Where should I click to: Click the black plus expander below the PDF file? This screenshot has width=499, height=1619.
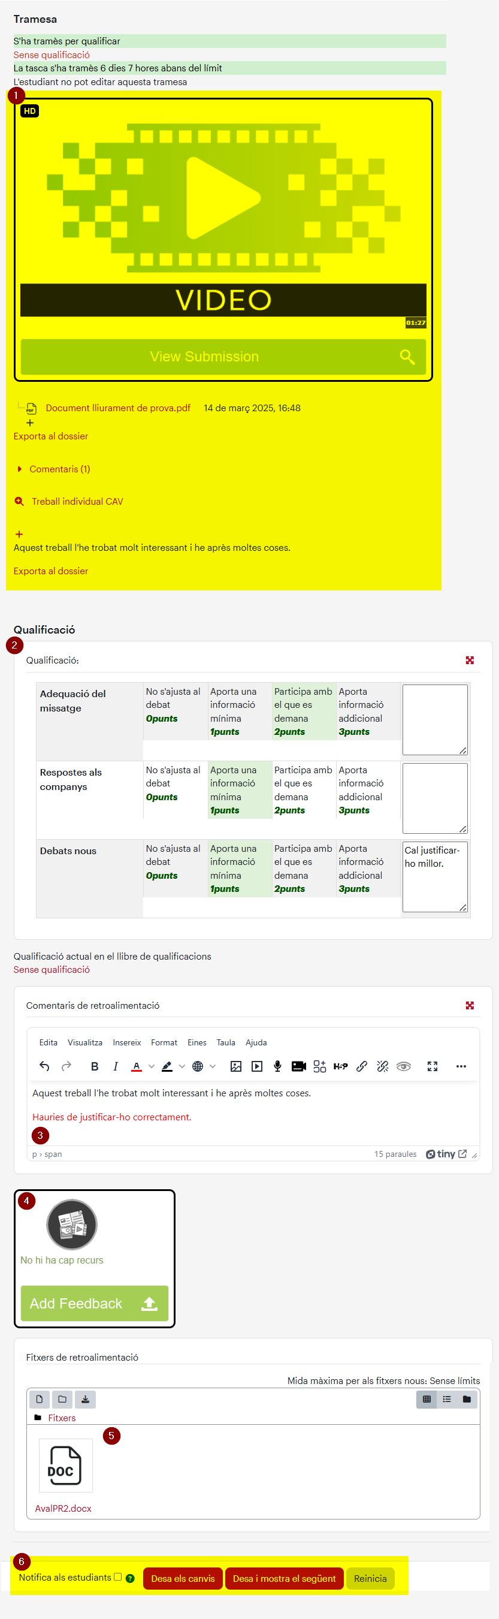(29, 423)
